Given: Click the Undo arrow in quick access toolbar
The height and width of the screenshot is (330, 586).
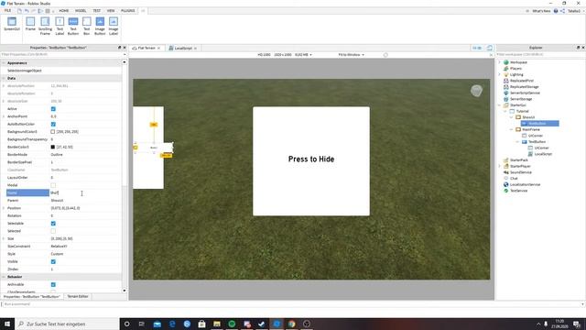Looking at the screenshot, I should [27, 11].
